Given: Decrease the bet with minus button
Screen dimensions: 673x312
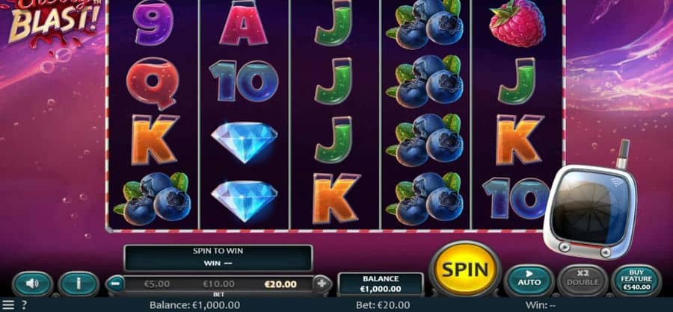Looking at the screenshot, I should click(115, 284).
